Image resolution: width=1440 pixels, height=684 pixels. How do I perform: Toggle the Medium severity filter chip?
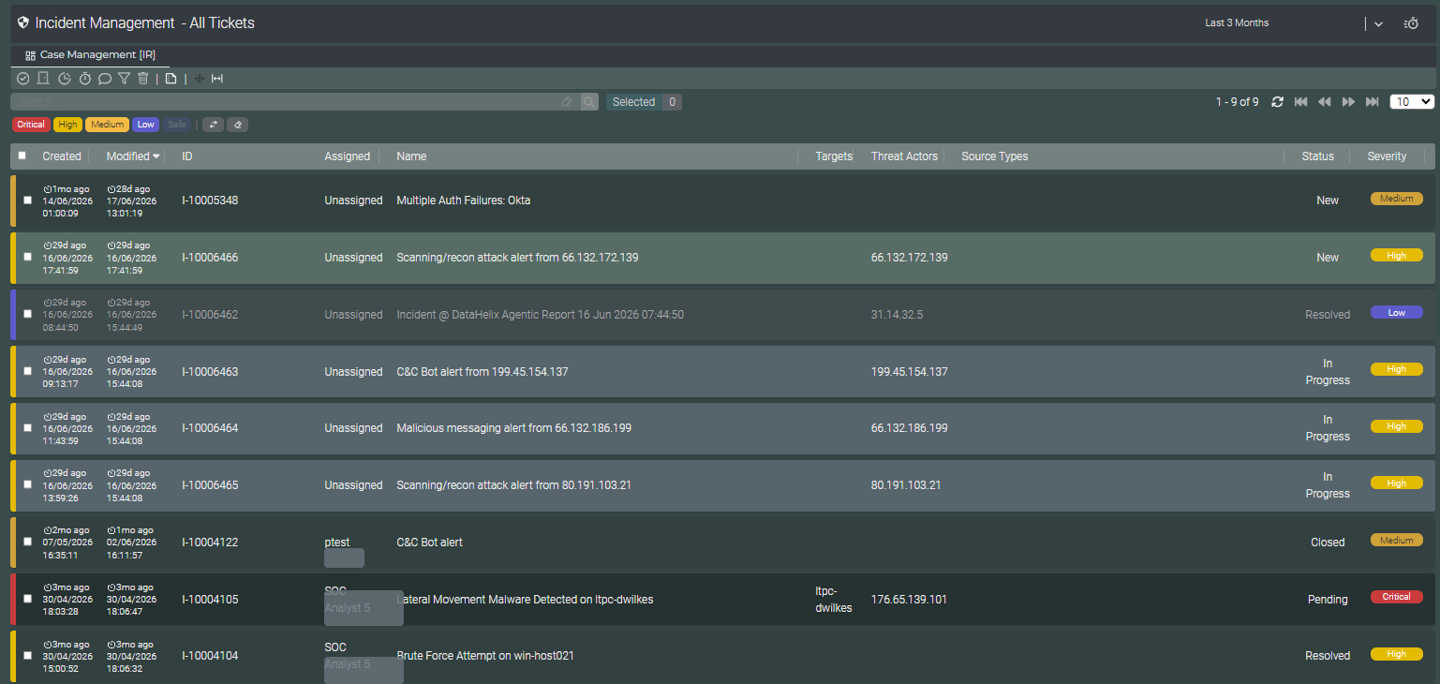[108, 125]
